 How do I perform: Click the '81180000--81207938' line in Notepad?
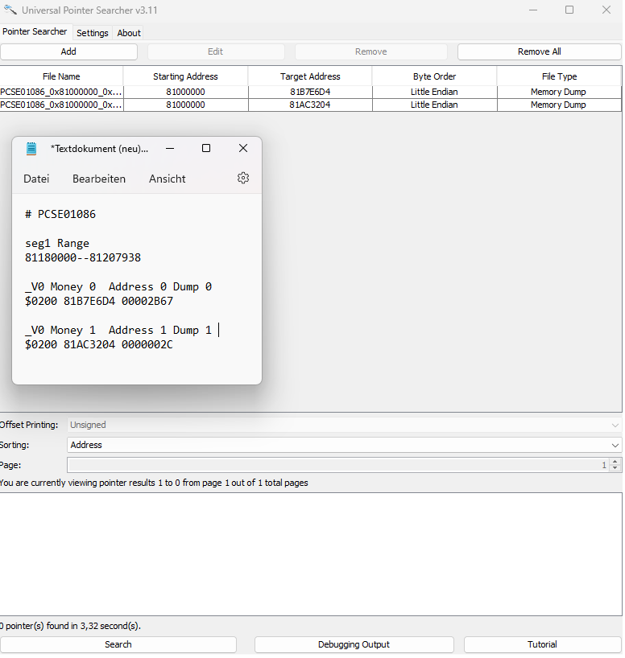(x=83, y=257)
